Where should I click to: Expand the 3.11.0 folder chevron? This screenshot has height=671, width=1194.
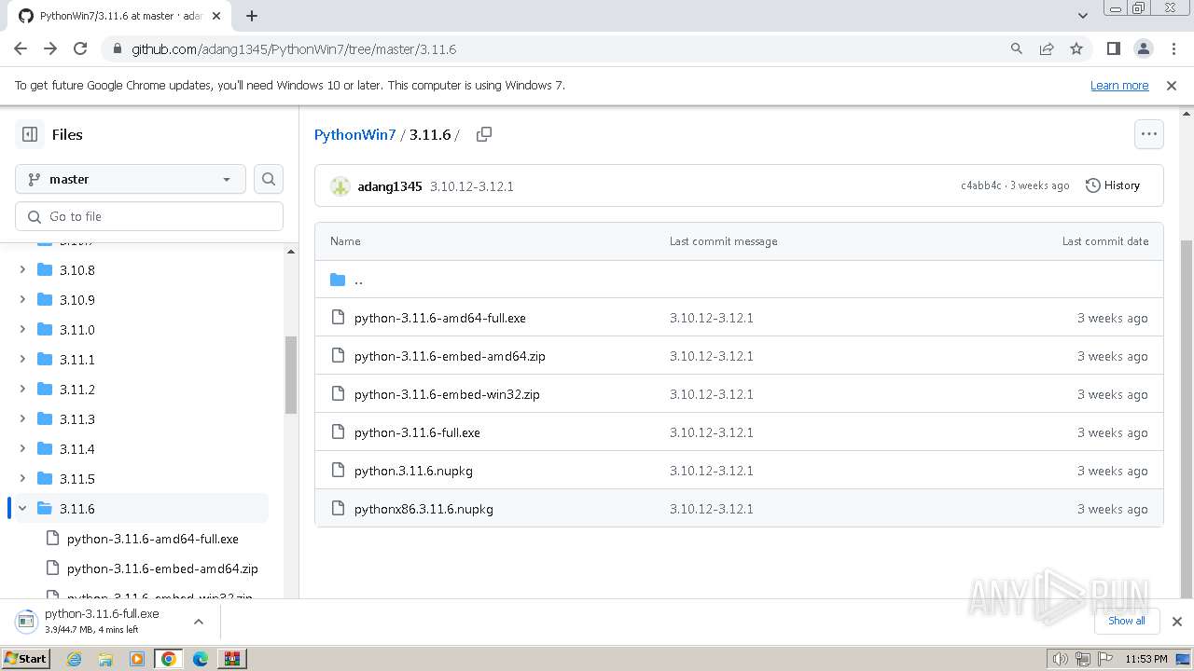coord(22,330)
